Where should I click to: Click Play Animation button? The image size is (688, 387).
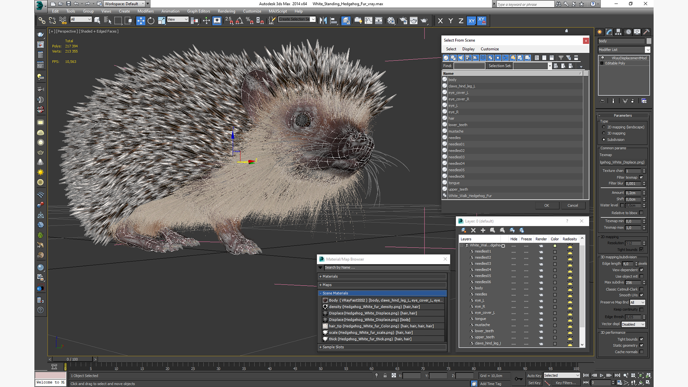click(x=602, y=376)
